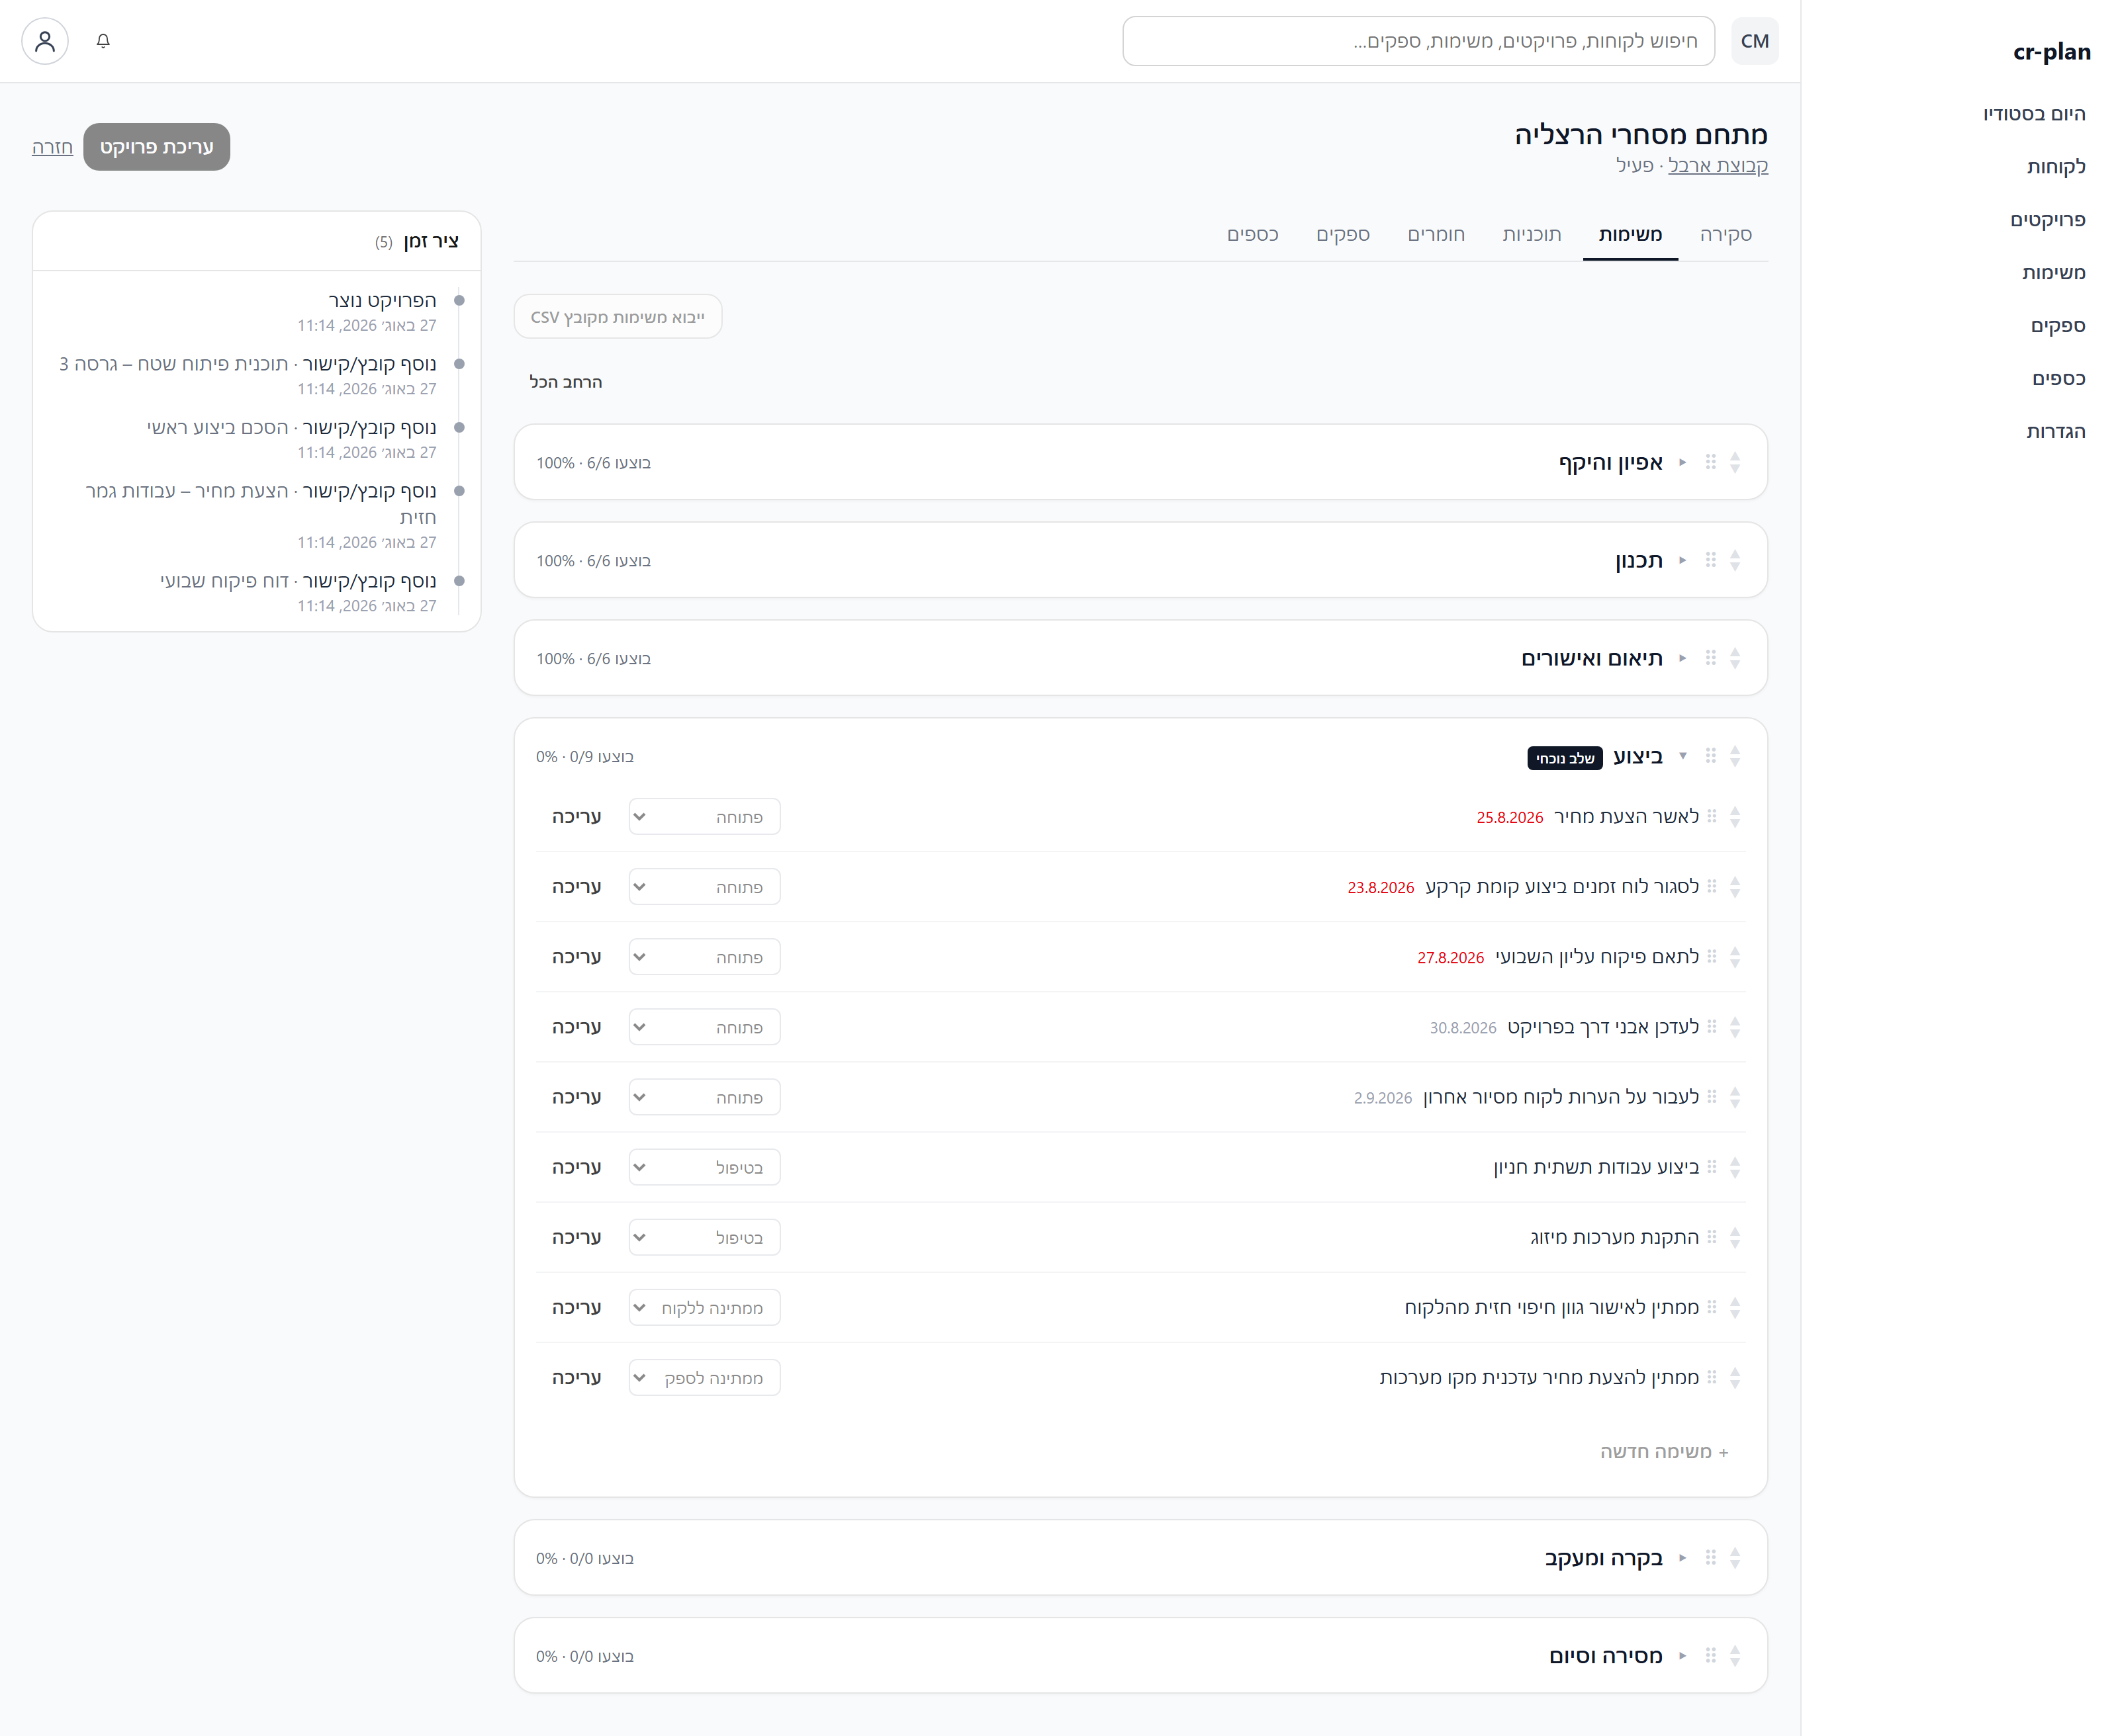Click the עריכת פרויקט button
2118x1736 pixels.
[157, 147]
